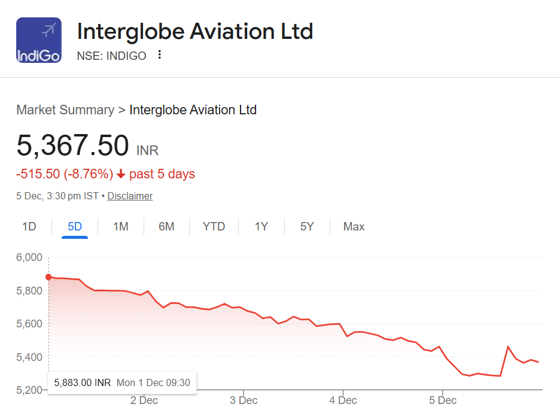Open the three-dot more options menu
The height and width of the screenshot is (410, 560).
click(x=159, y=55)
